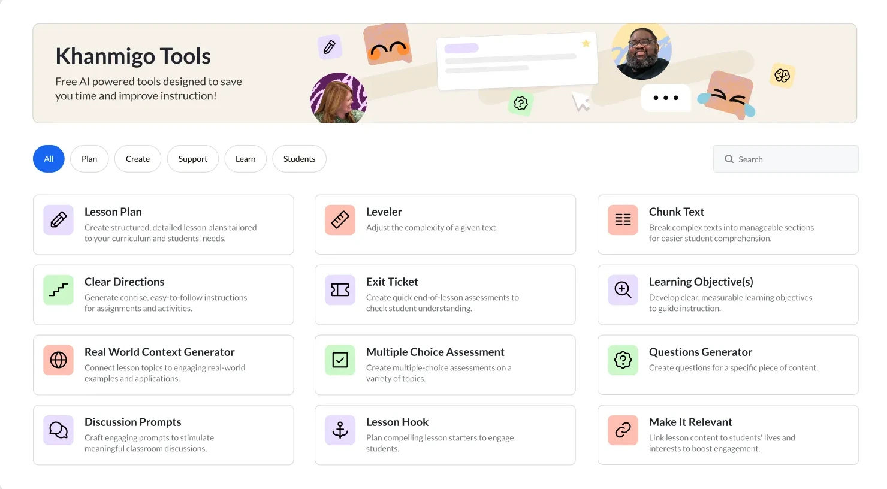This screenshot has width=887, height=489.
Task: Click "Connect lesson topics to engaging real-world" description
Action: tap(165, 373)
